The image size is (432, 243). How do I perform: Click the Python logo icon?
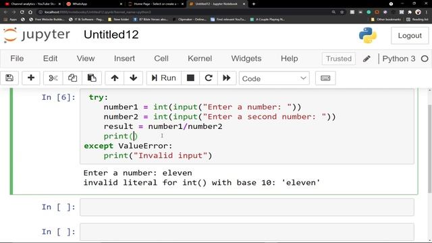click(x=368, y=35)
